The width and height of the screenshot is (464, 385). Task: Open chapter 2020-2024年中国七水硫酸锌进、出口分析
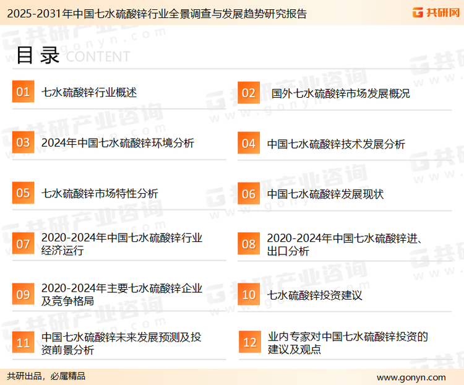(345, 244)
